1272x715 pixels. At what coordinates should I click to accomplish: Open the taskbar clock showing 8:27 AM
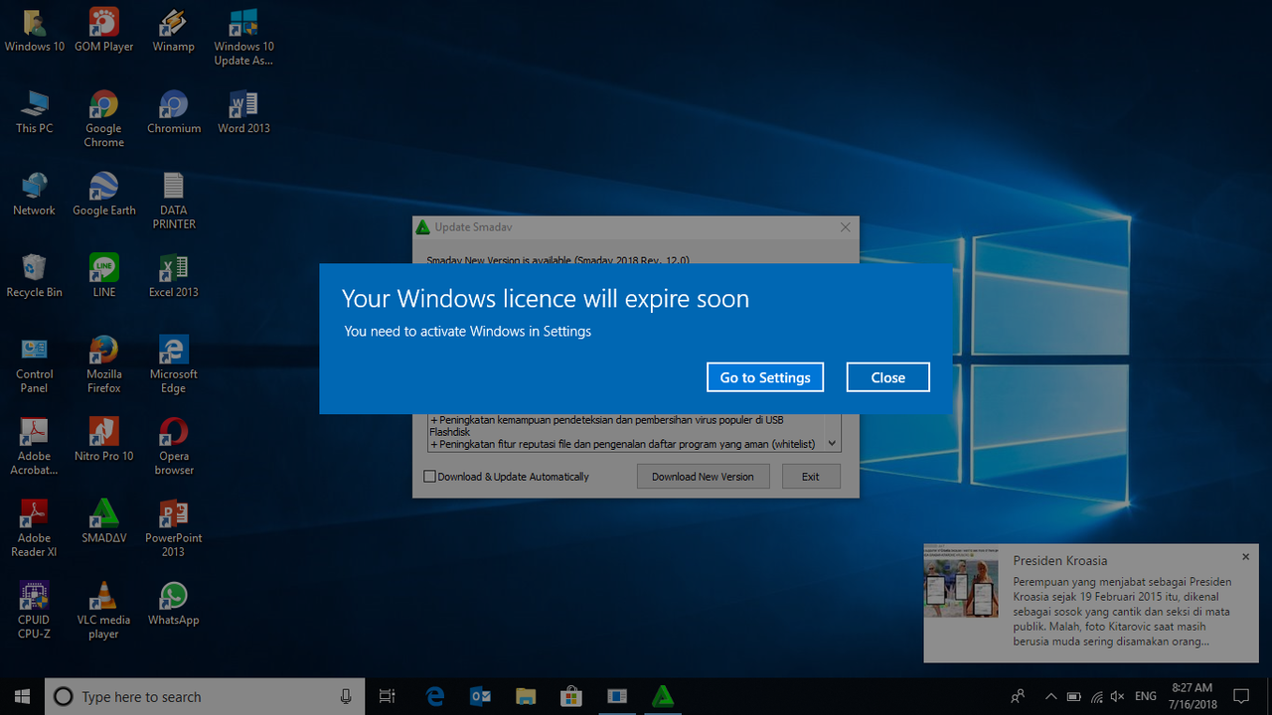[1192, 696]
